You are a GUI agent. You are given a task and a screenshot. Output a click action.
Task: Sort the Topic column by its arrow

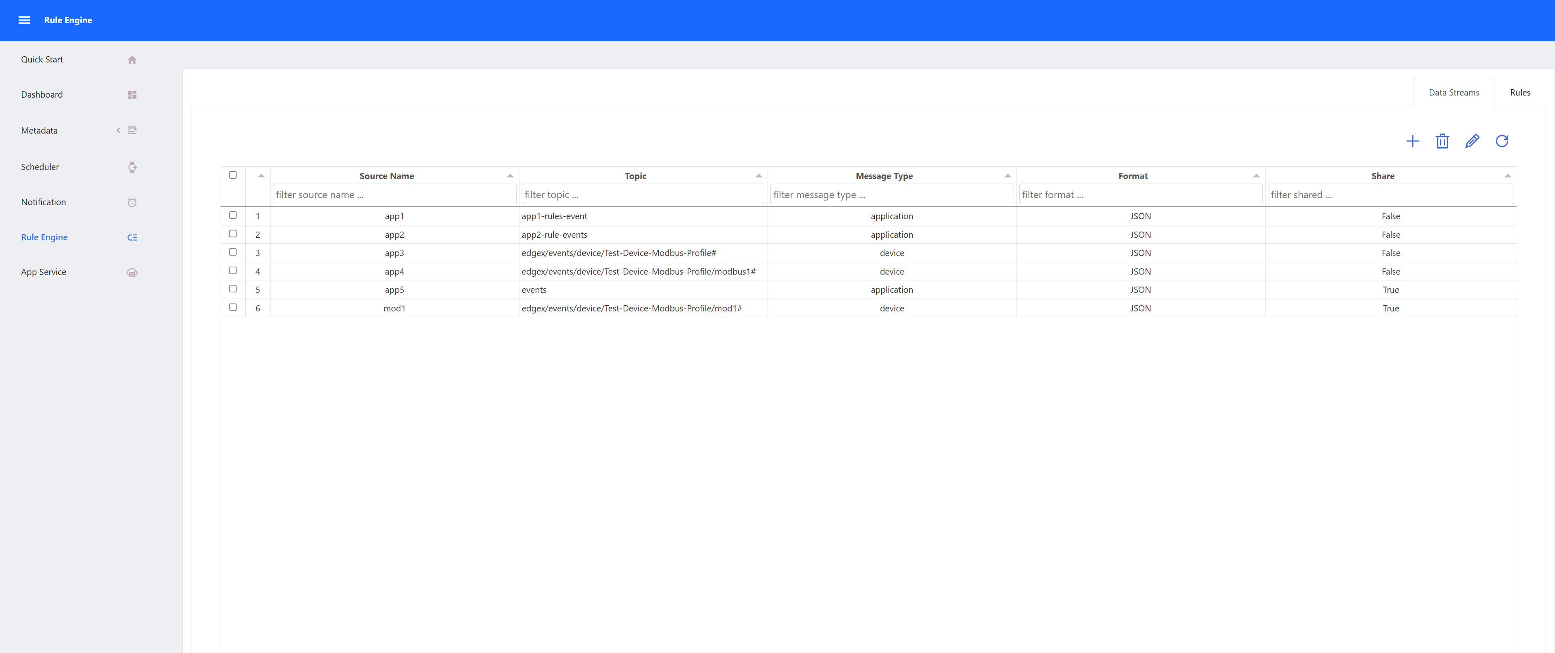click(x=759, y=176)
